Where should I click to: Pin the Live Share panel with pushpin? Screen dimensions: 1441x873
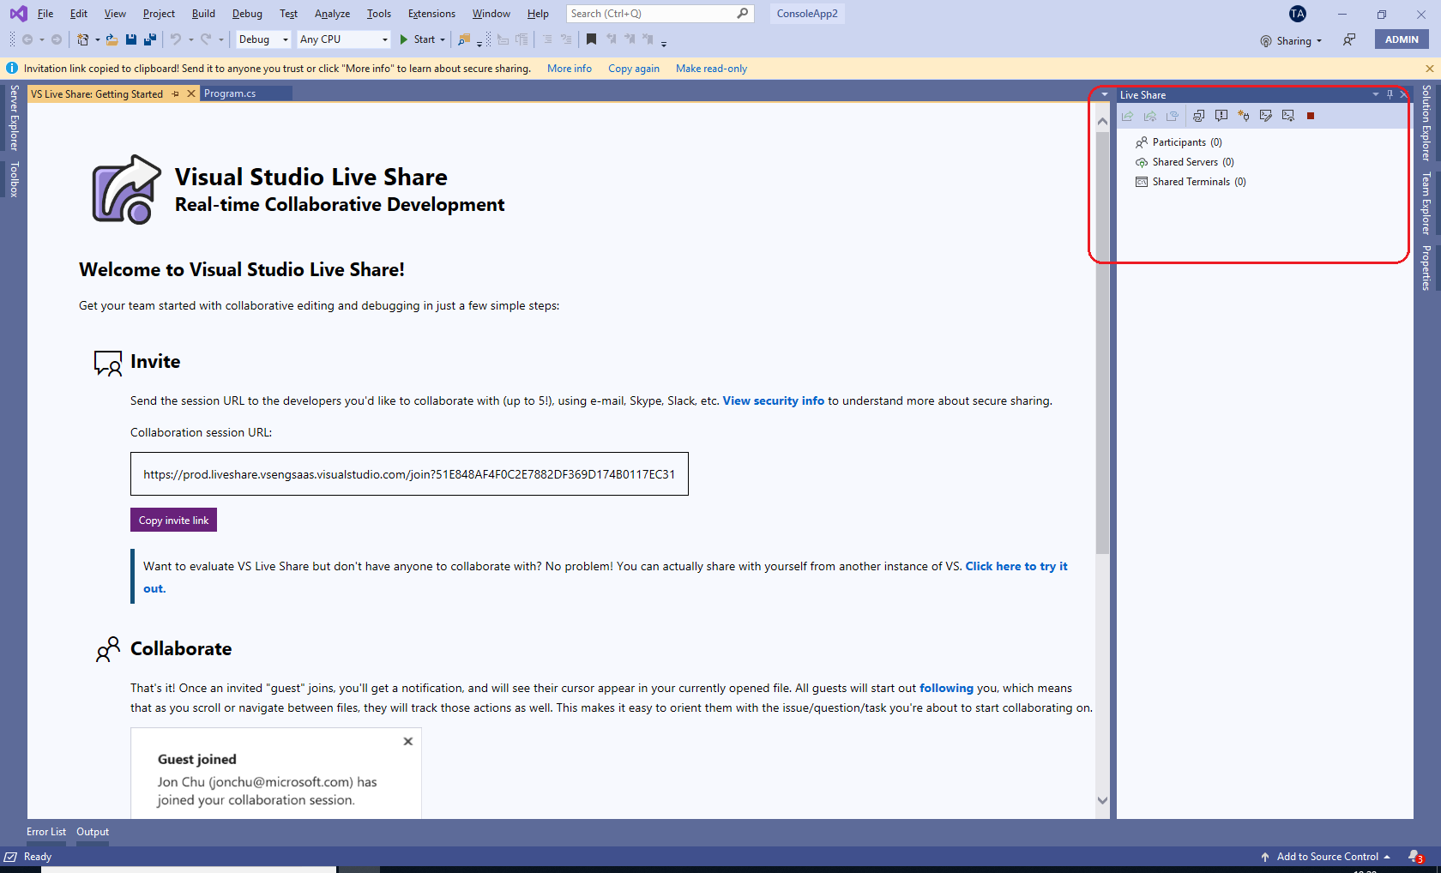coord(1390,94)
